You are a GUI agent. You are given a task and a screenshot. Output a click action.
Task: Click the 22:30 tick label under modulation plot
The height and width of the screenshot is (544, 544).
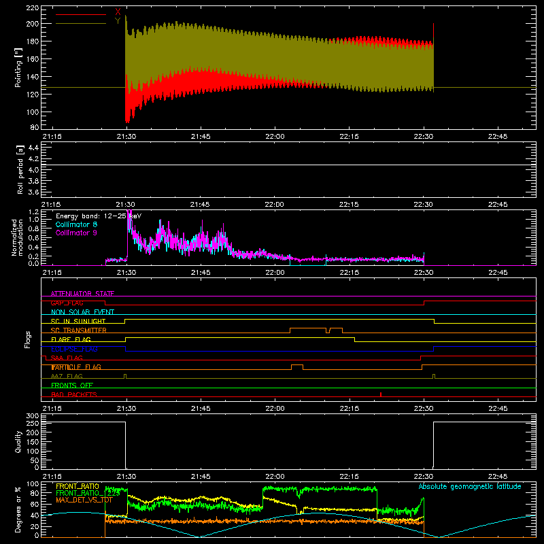(424, 273)
